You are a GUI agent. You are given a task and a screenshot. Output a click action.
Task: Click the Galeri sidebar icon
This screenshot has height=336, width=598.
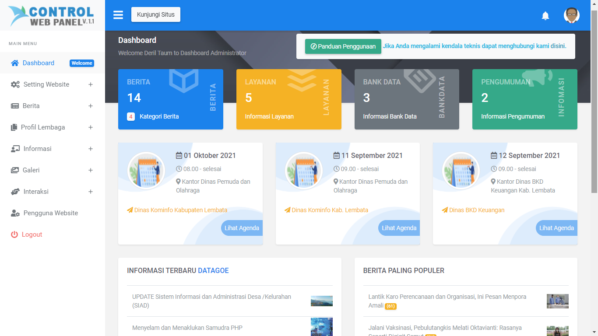pos(14,170)
